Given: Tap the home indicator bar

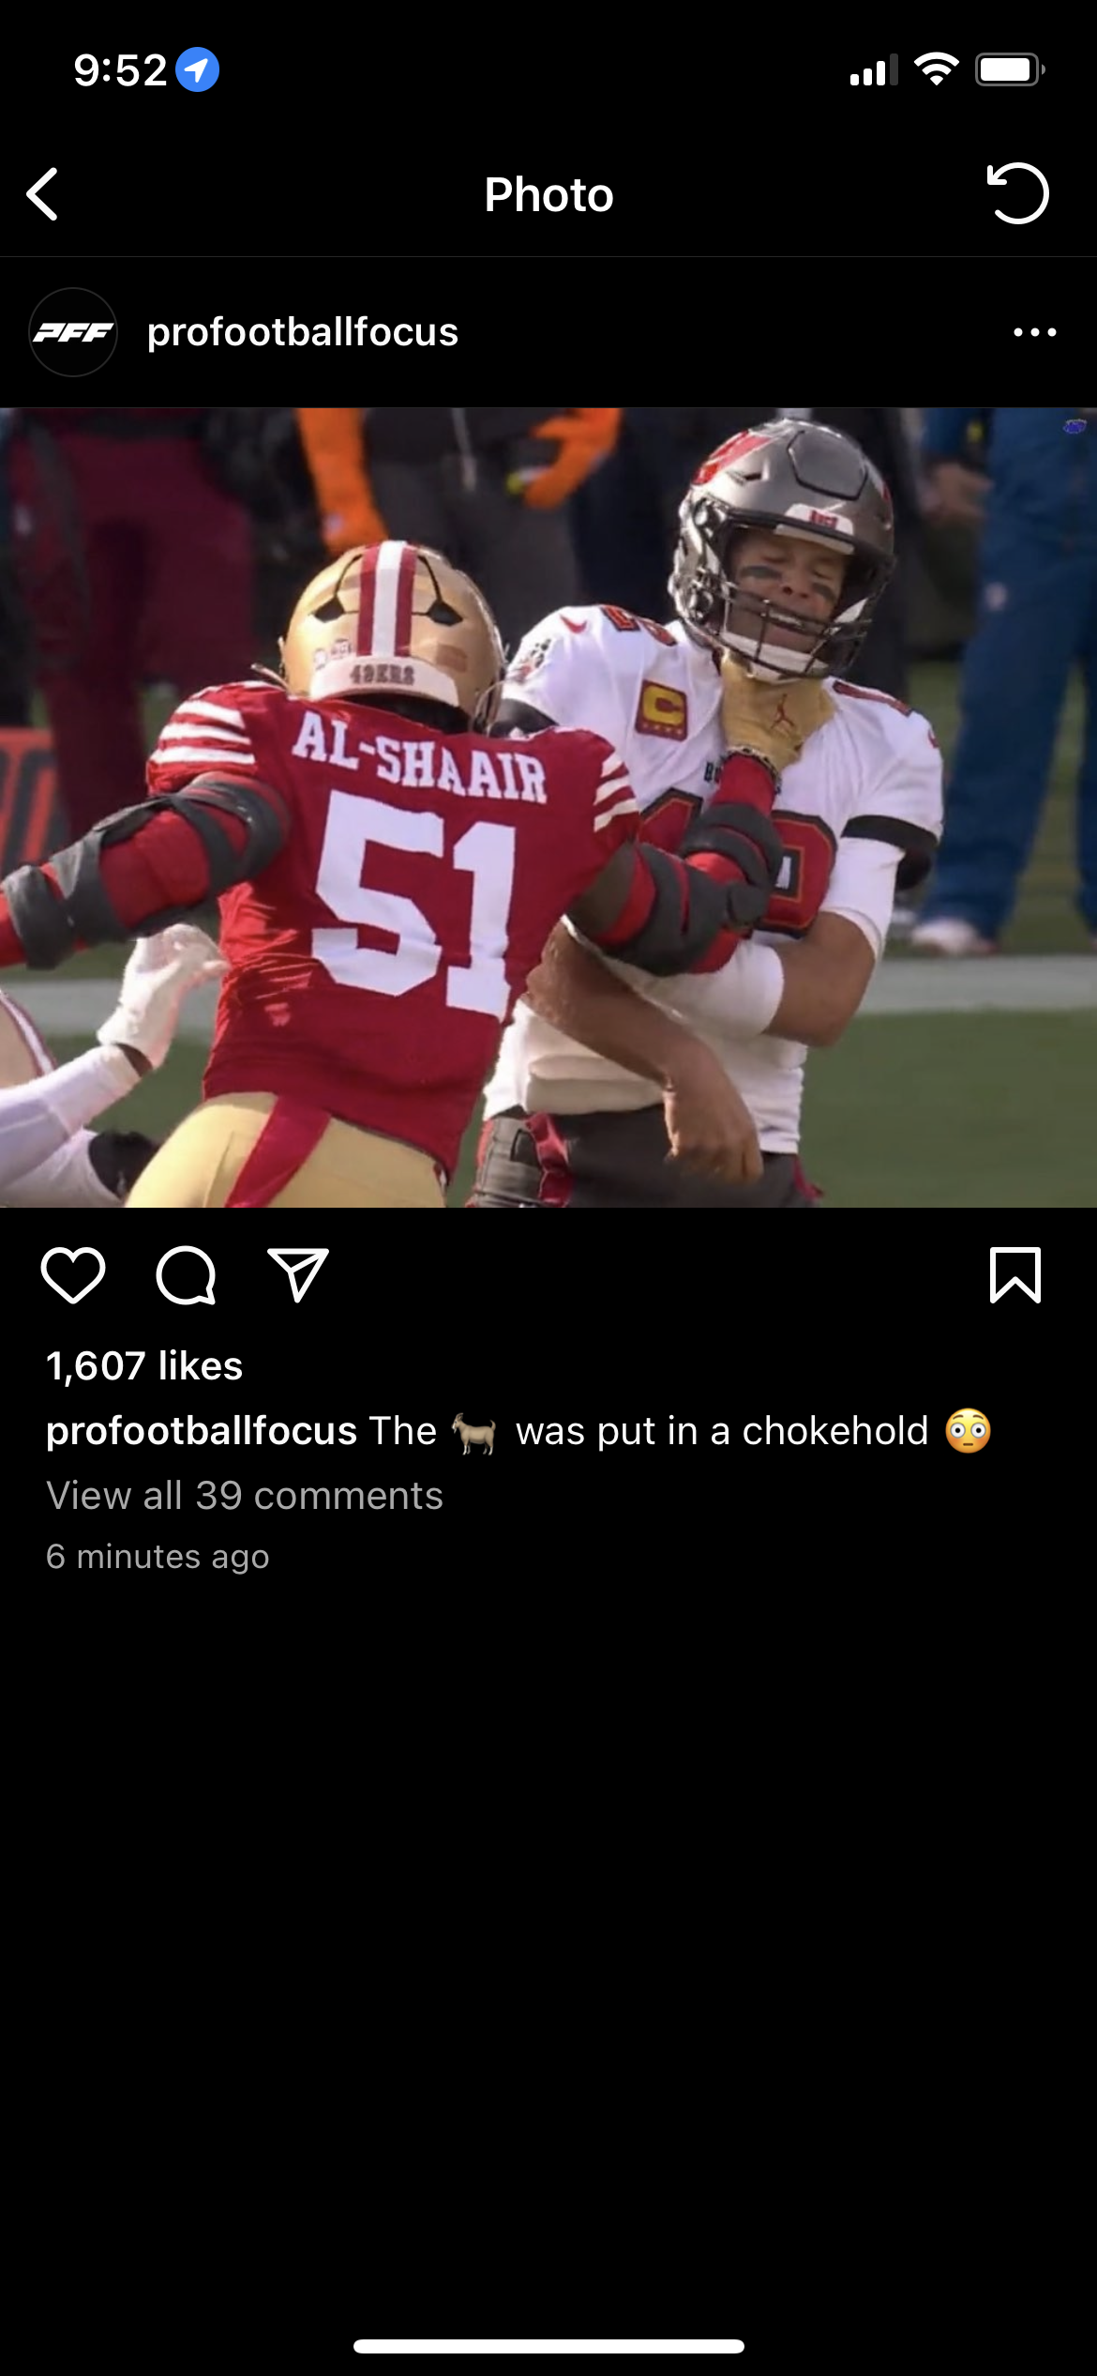Looking at the screenshot, I should point(548,2346).
